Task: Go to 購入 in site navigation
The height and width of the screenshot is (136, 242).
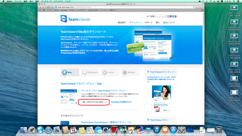Action: pos(158,22)
